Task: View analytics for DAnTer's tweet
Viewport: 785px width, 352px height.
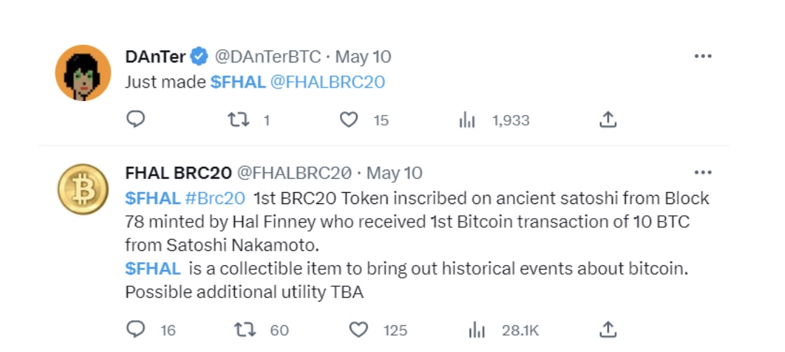Action: tap(467, 121)
